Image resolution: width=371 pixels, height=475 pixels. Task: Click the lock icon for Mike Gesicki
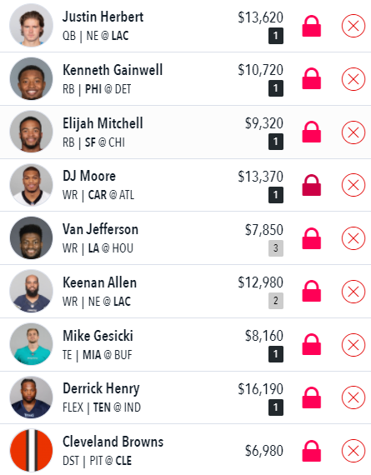pyautogui.click(x=312, y=344)
